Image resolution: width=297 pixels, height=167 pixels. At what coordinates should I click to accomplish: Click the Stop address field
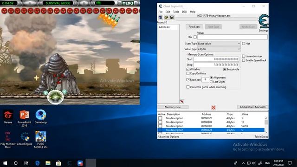tap(216, 65)
